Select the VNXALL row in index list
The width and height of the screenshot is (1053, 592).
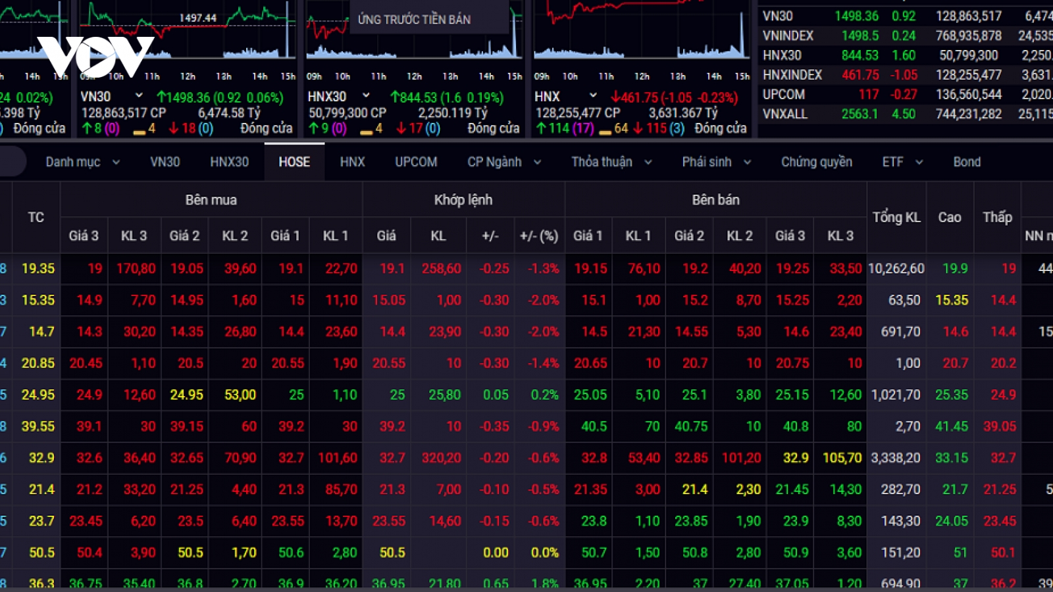tap(907, 114)
